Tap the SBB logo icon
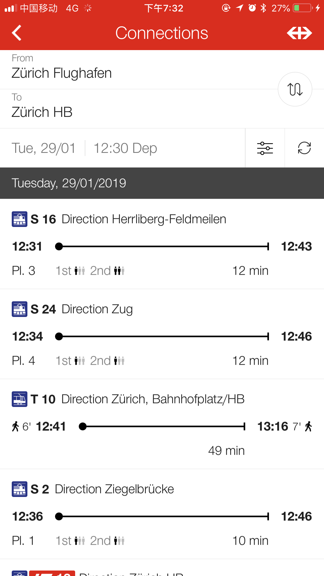The image size is (324, 576). [x=299, y=33]
